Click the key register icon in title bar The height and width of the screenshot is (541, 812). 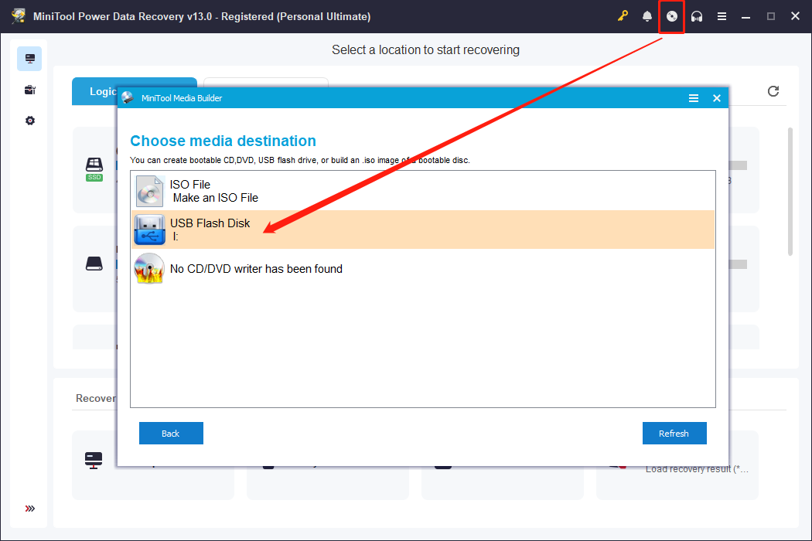pyautogui.click(x=623, y=16)
